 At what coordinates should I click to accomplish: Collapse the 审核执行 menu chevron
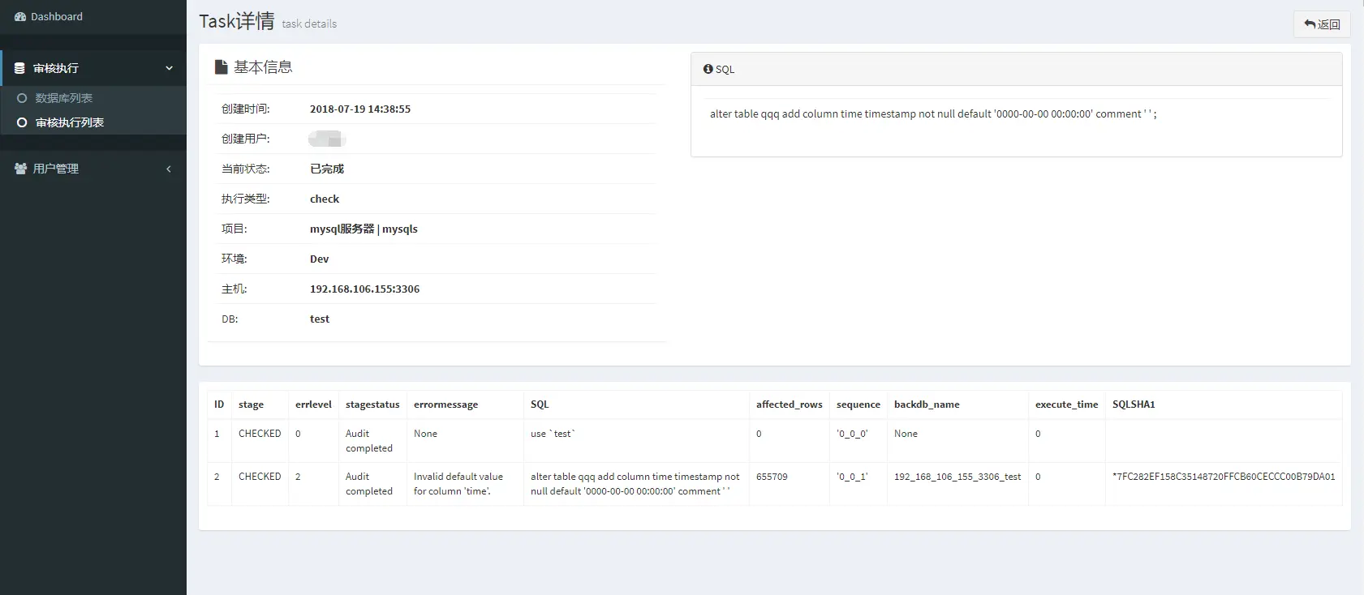[169, 69]
